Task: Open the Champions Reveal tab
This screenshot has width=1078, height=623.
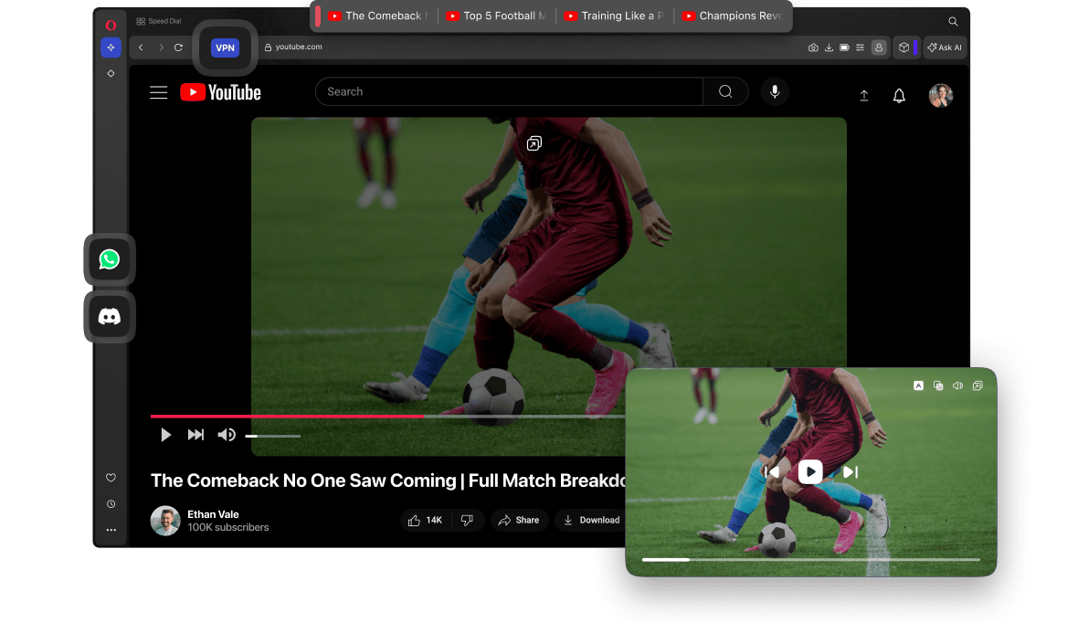Action: coord(733,15)
